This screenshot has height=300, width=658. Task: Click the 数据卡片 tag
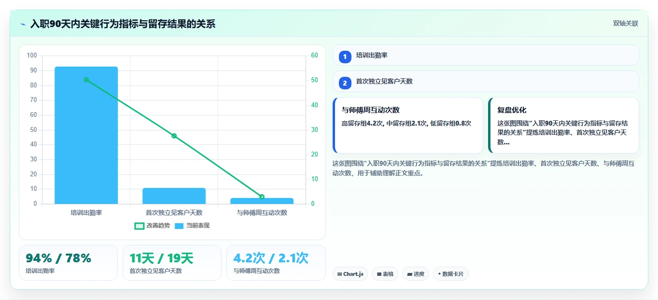coord(451,274)
